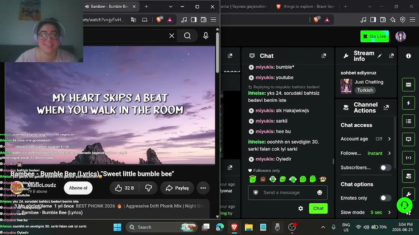The image size is (419, 235).
Task: Toggle sidebar panel in Kick window toolbar
Action: [x=373, y=20]
